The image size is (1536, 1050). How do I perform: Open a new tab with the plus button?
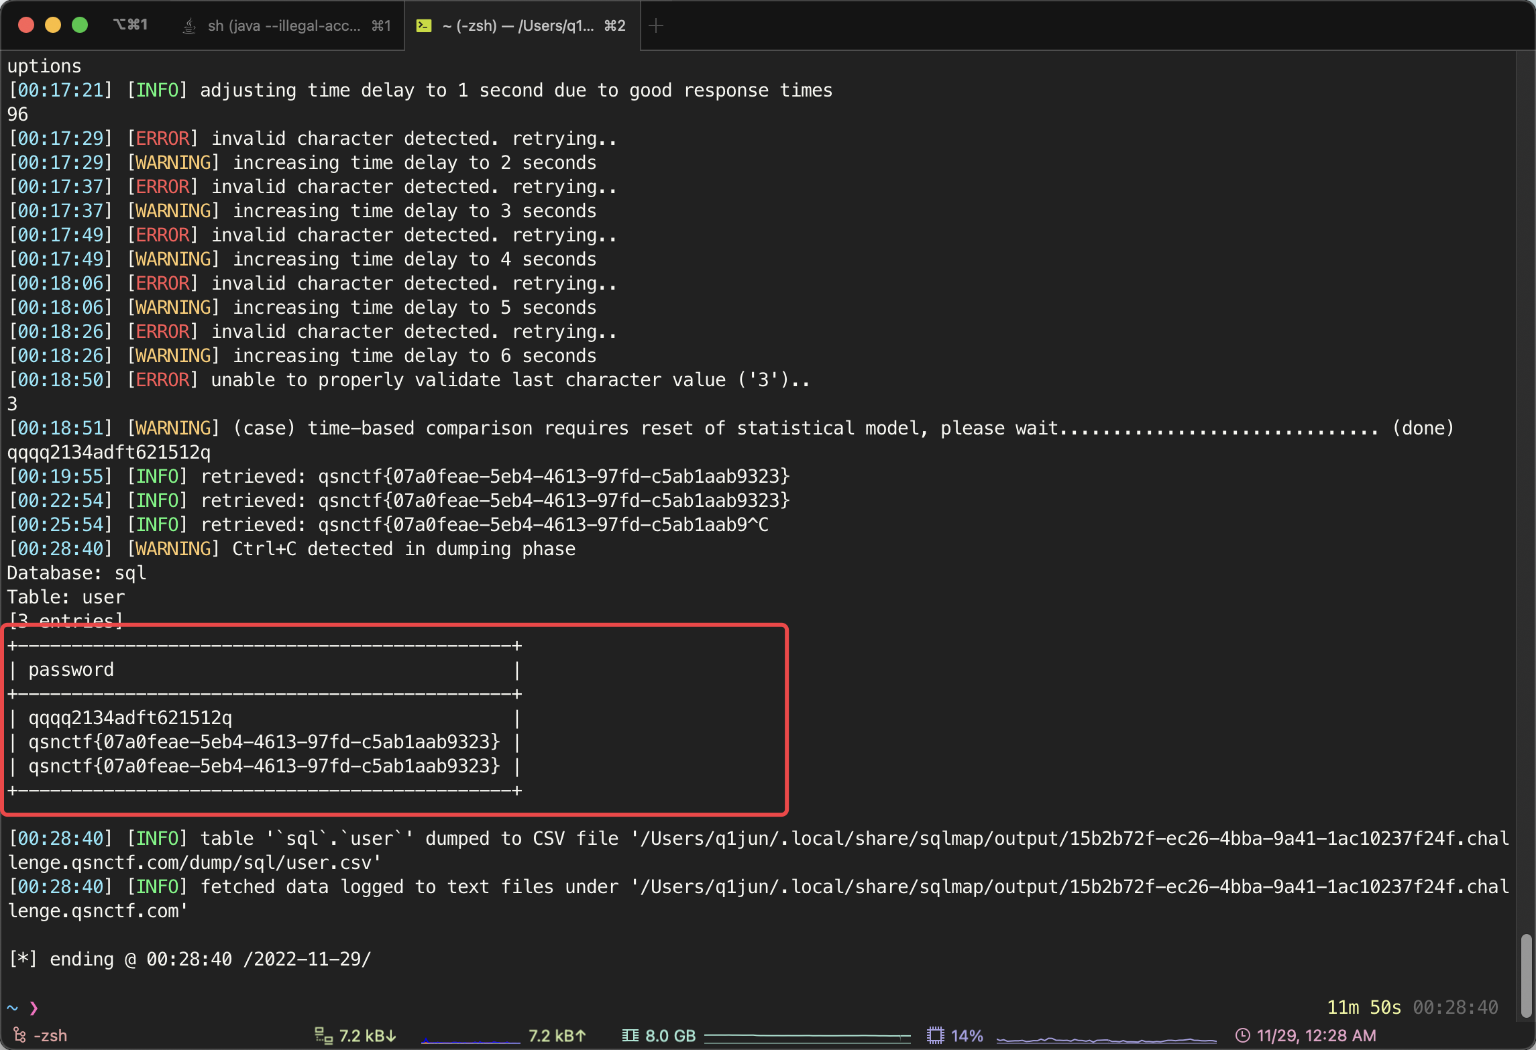(x=656, y=25)
